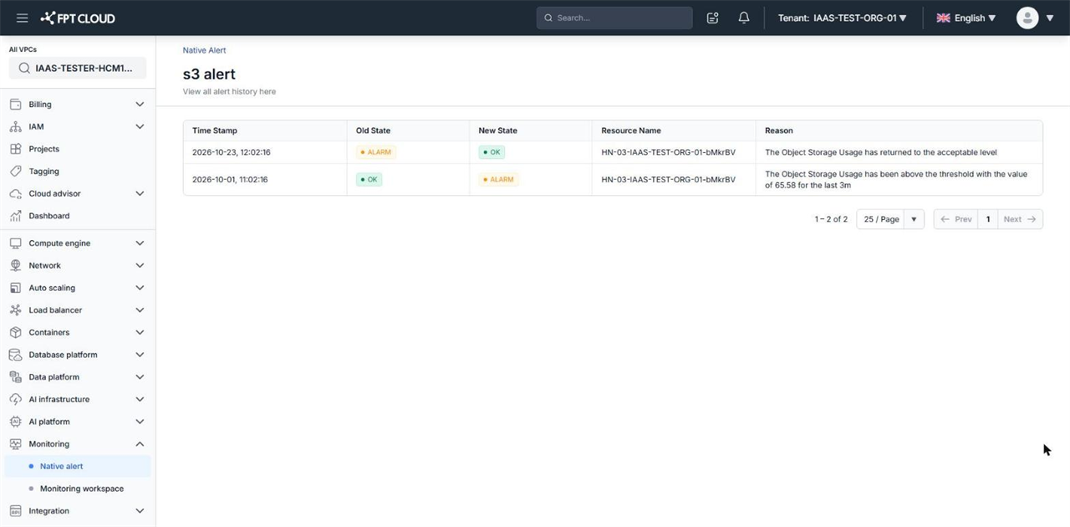Click the FPT Cloud logo
Image resolution: width=1070 pixels, height=527 pixels.
tap(78, 18)
